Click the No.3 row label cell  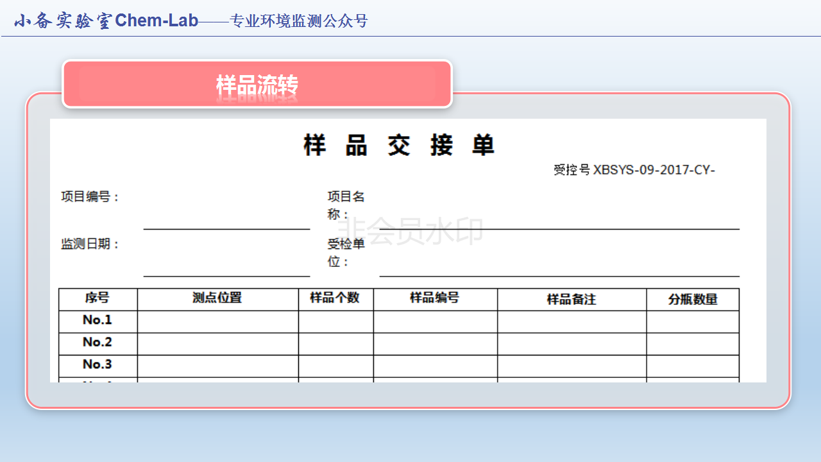pos(97,364)
